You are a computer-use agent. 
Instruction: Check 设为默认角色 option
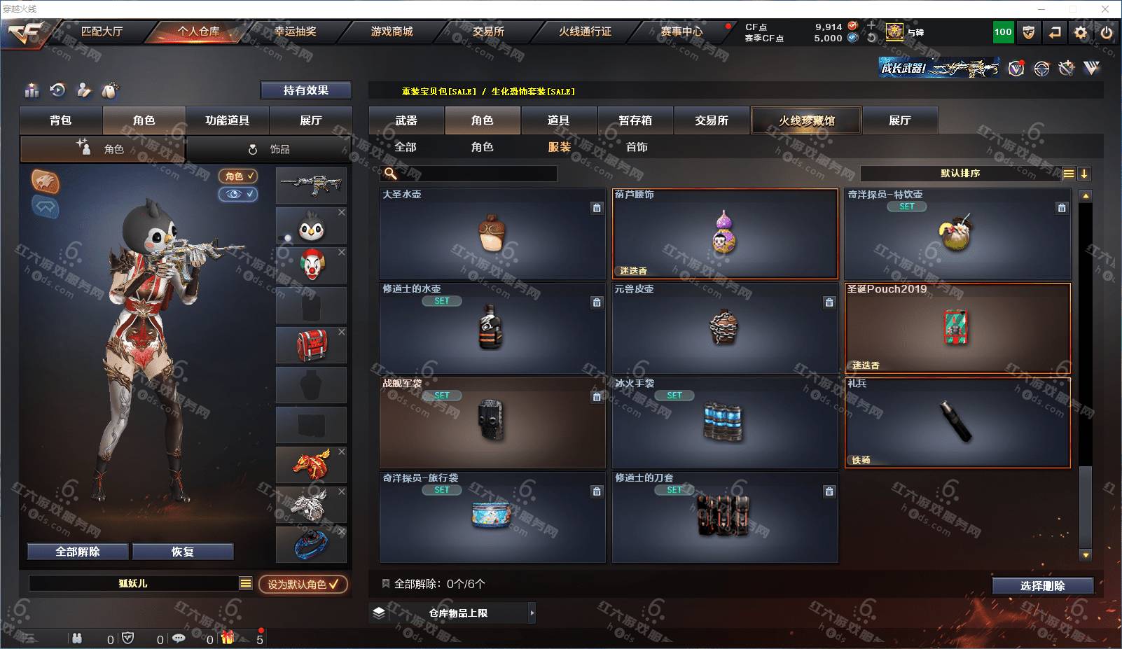(x=303, y=584)
